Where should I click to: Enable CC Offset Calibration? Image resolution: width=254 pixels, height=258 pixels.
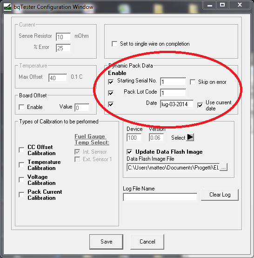coord(21,150)
